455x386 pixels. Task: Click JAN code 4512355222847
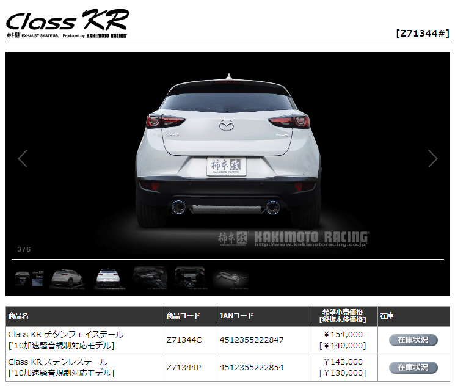coord(251,340)
